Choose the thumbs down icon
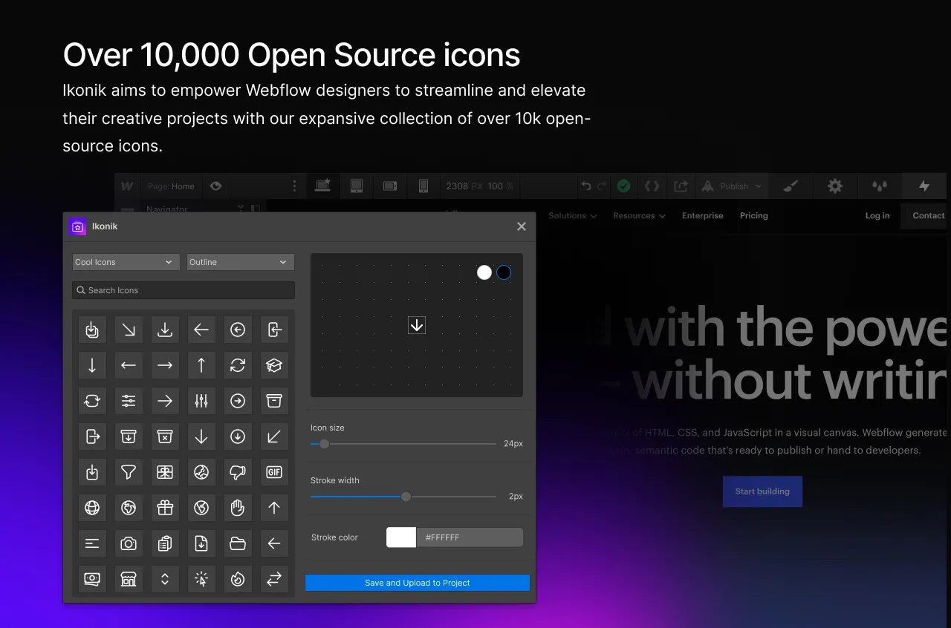Screen dimensions: 951x628 click(238, 472)
